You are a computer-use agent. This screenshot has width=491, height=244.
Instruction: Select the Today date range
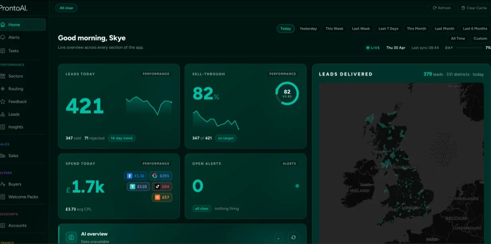click(286, 29)
